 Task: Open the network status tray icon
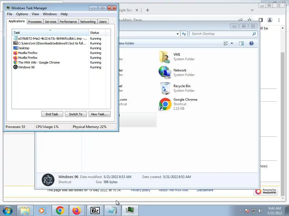click(254, 211)
